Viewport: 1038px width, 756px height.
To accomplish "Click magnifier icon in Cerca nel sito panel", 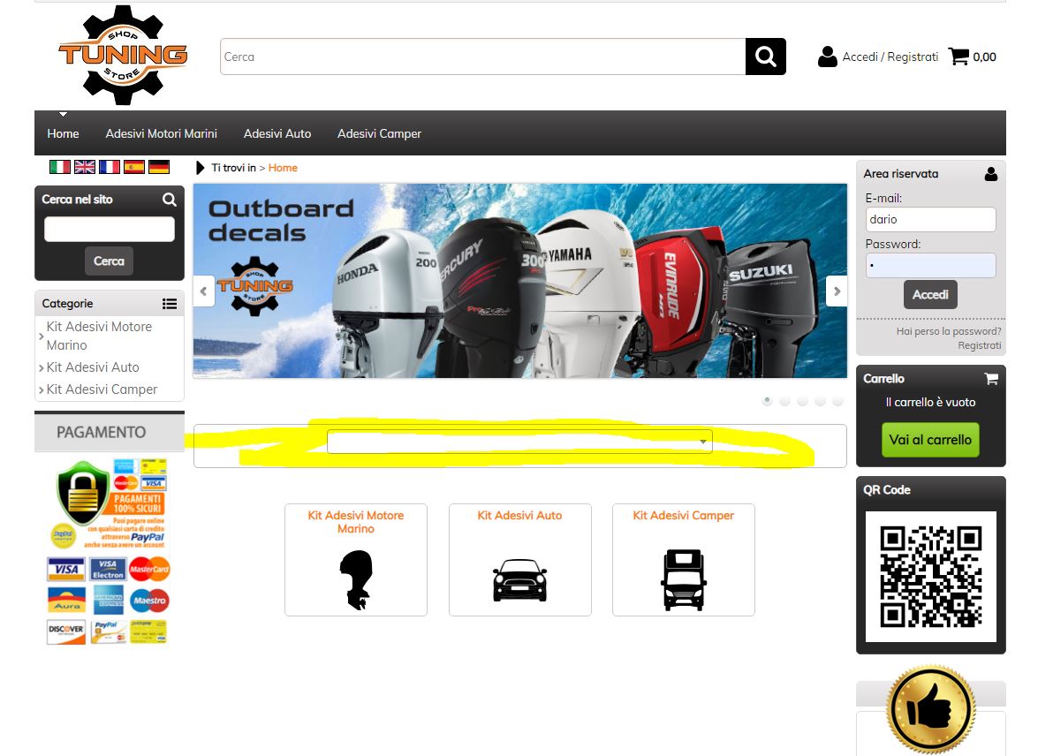I will (x=170, y=200).
